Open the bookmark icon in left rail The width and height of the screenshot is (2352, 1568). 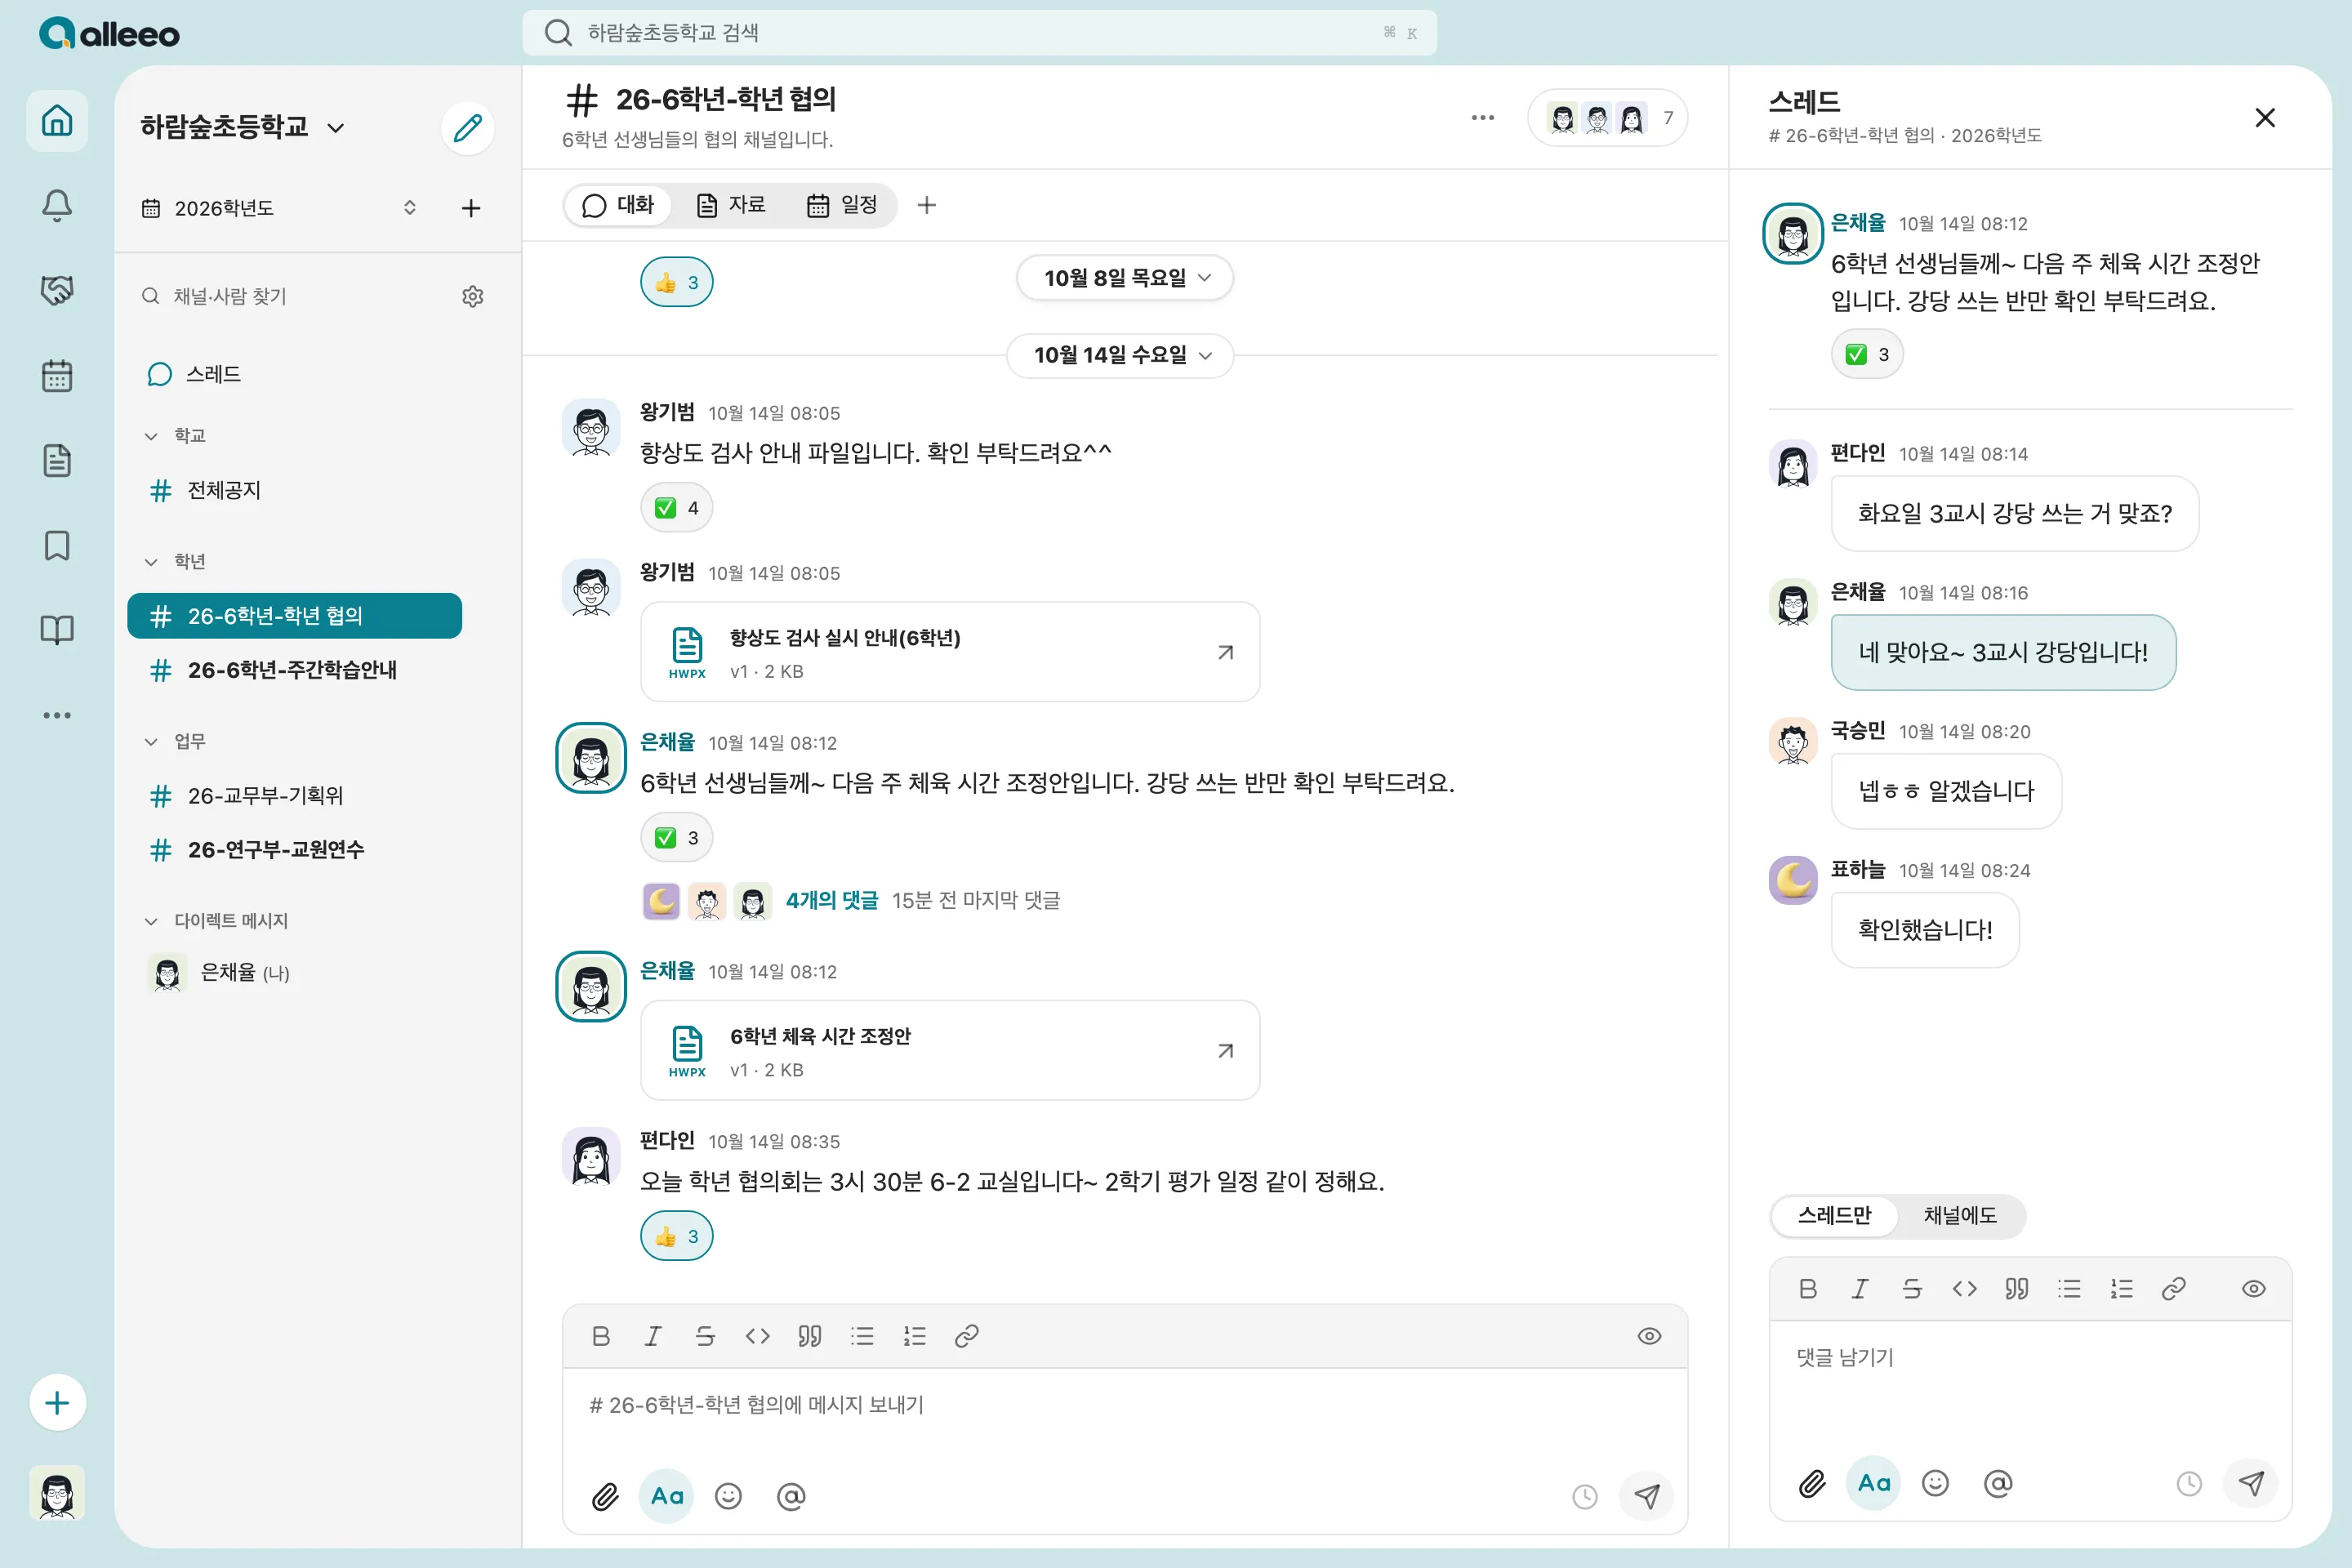pyautogui.click(x=57, y=546)
